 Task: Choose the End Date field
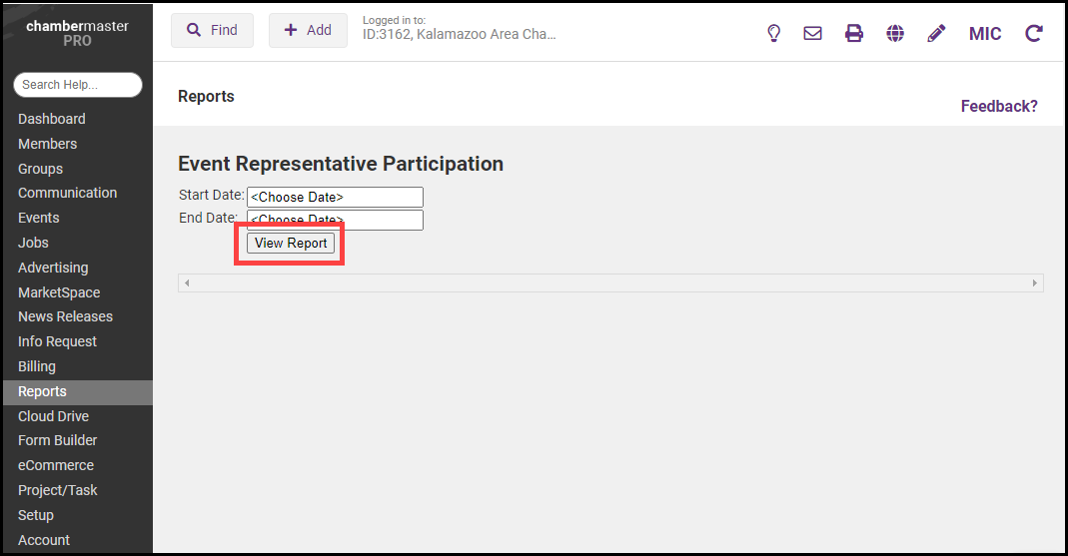click(x=335, y=220)
